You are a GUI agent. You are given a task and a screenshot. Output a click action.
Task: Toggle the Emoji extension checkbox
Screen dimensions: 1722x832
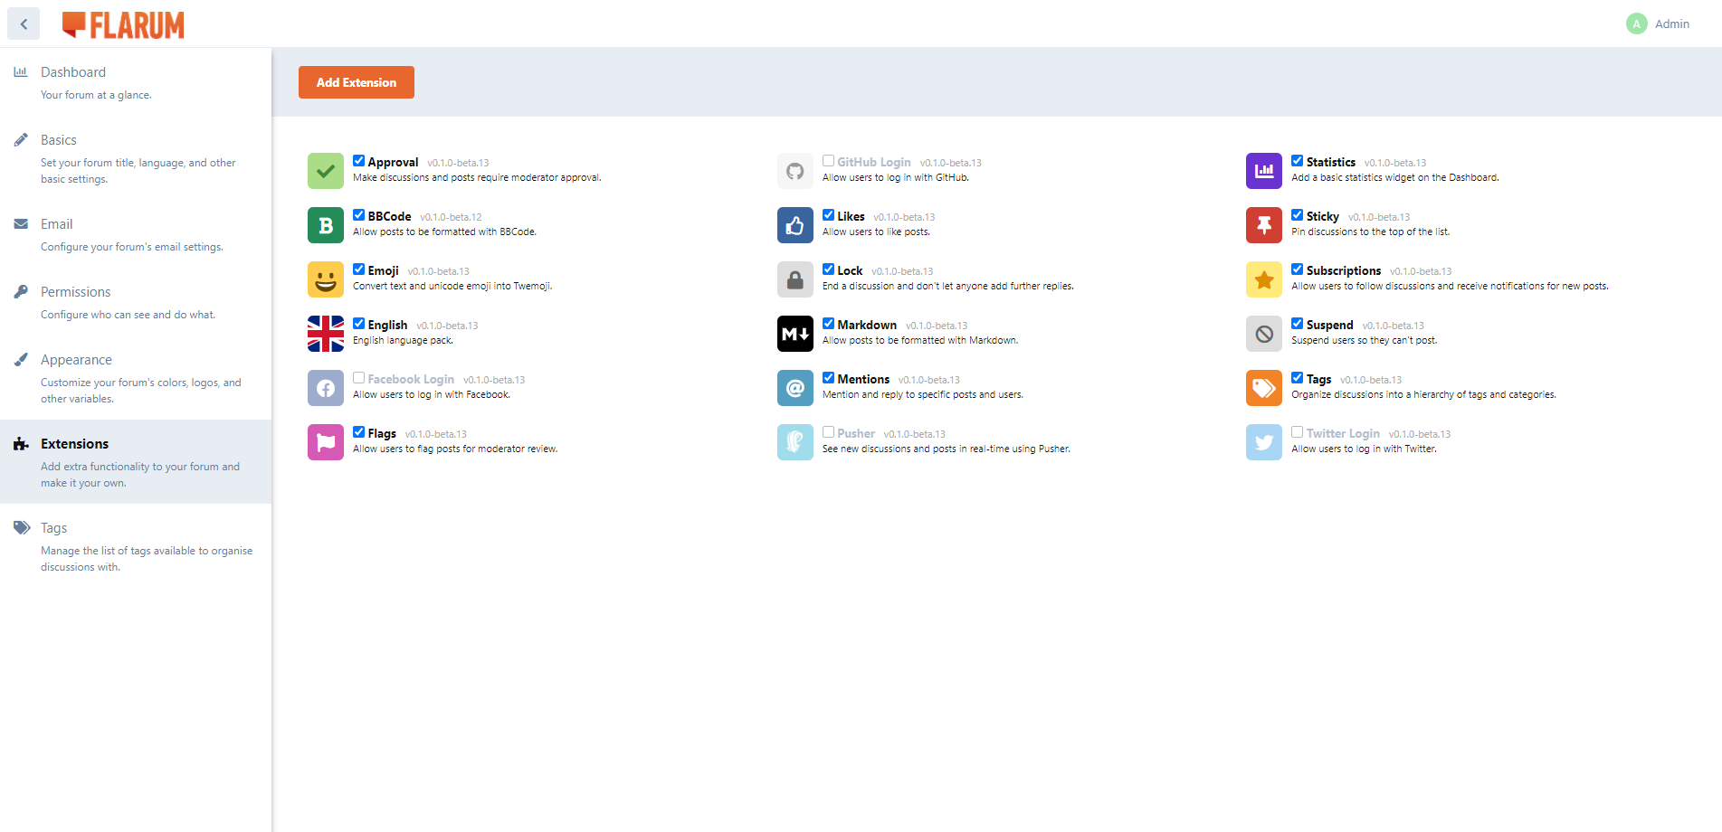click(358, 269)
